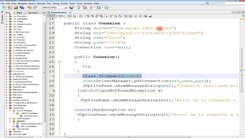
Task: Click the Save All toolbar icon
Action: point(22,8)
